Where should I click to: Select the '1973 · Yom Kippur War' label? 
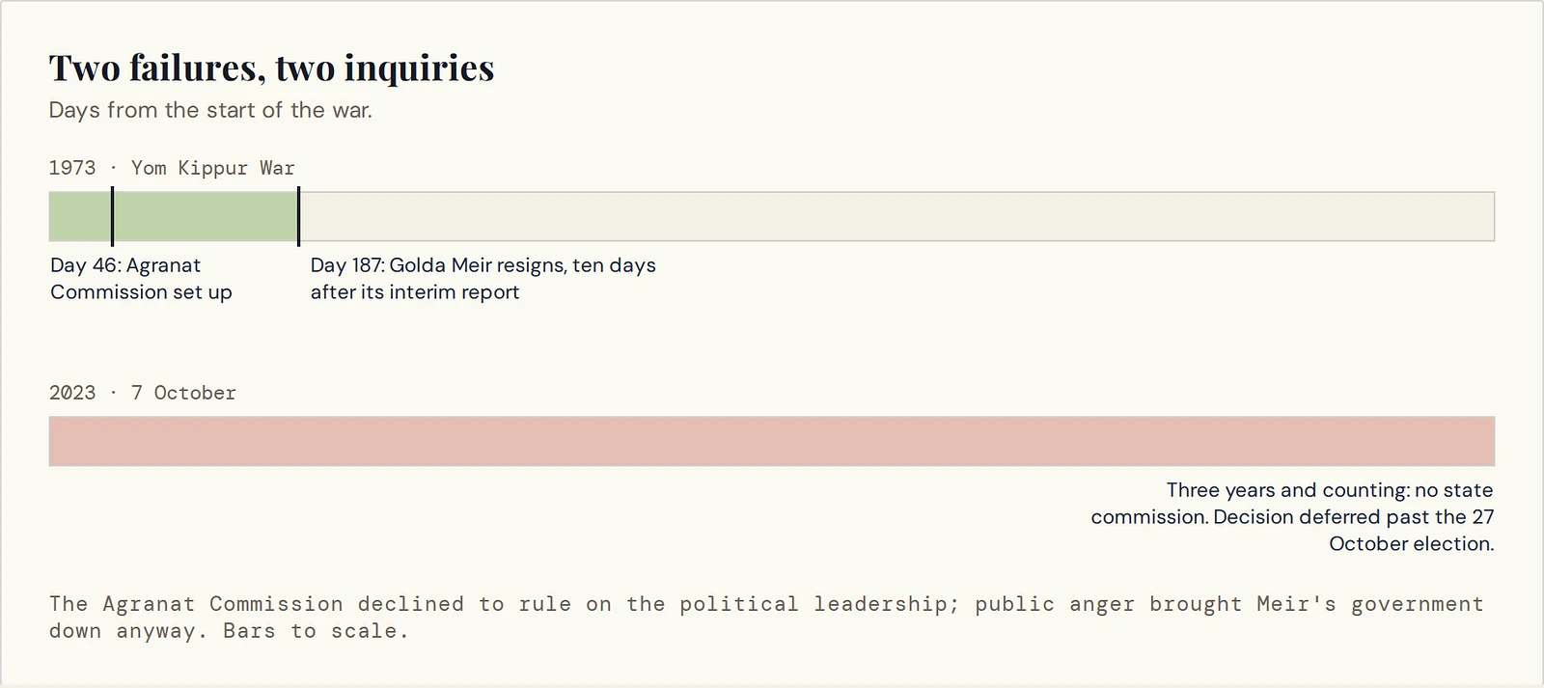172,168
